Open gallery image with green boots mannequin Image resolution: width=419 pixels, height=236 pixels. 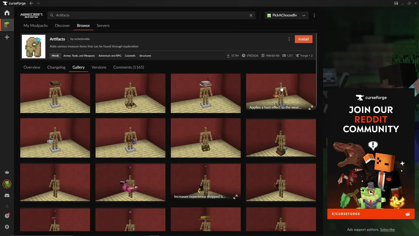click(206, 138)
